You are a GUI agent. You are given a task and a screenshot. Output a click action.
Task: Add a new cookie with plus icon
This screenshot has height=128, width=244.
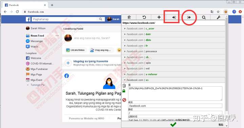click(x=159, y=17)
